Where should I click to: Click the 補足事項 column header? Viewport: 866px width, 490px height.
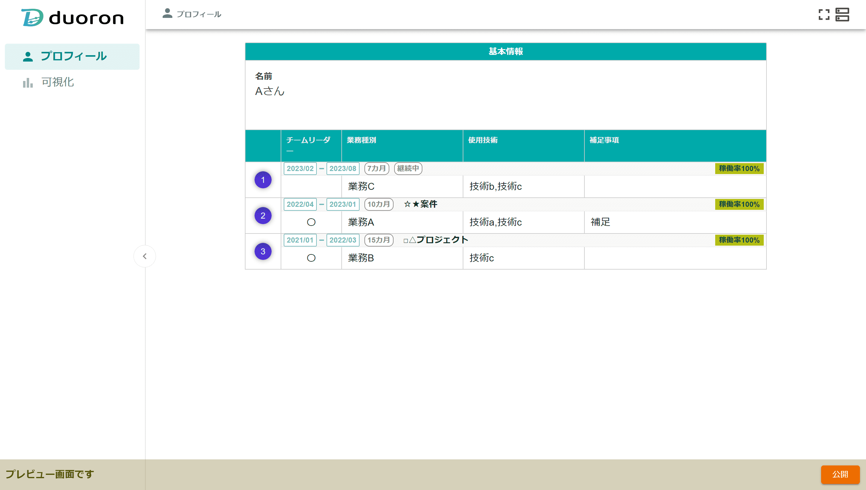tap(675, 145)
